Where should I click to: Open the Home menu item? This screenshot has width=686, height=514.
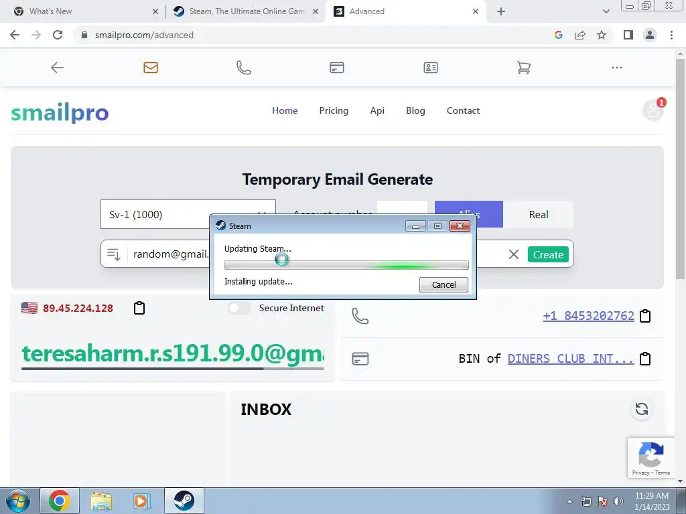[285, 110]
